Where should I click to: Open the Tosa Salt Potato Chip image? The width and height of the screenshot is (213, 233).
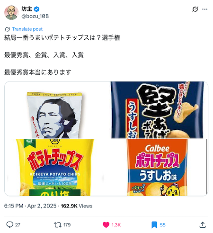tap(58, 110)
